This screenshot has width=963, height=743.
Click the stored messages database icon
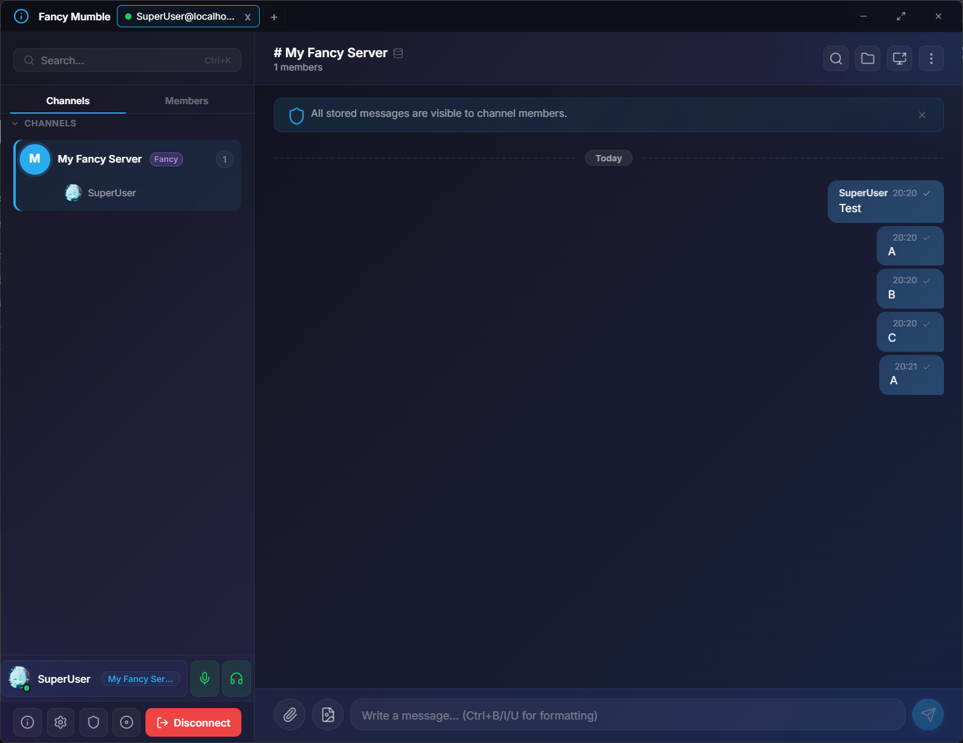[398, 53]
